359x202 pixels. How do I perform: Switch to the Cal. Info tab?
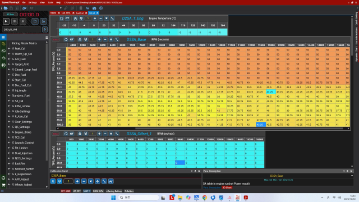coord(66,13)
